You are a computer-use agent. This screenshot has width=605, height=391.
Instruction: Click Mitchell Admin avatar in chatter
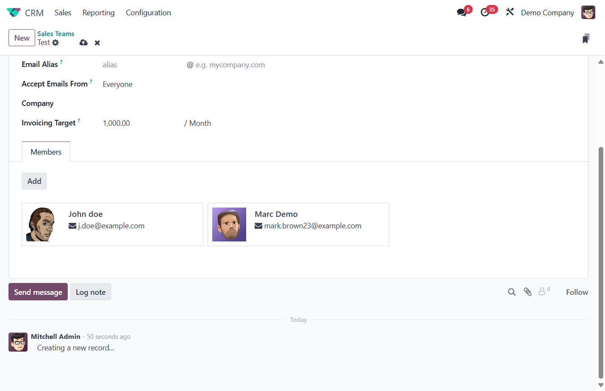point(18,342)
